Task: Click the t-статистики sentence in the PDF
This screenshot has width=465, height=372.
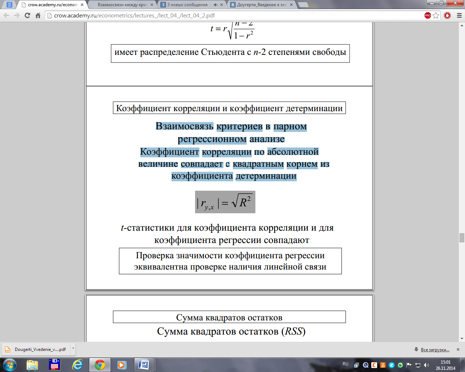Action: tap(227, 234)
